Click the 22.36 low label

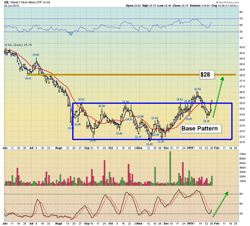[161, 141]
